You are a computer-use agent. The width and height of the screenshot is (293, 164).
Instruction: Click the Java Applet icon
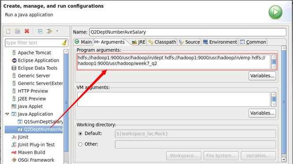[x=14, y=106]
